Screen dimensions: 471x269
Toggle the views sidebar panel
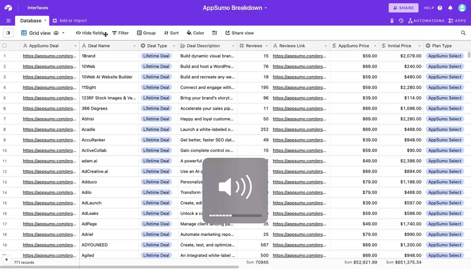tap(8, 33)
